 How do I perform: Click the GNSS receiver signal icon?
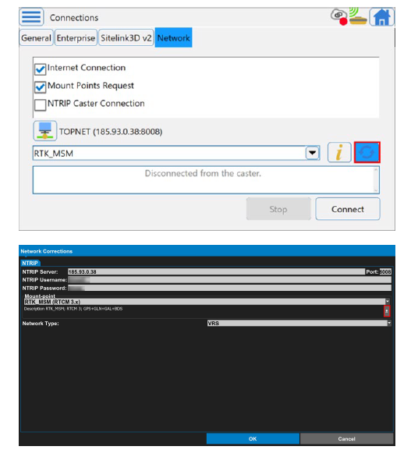coord(358,16)
